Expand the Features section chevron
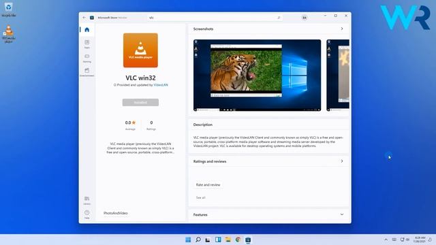 342,214
